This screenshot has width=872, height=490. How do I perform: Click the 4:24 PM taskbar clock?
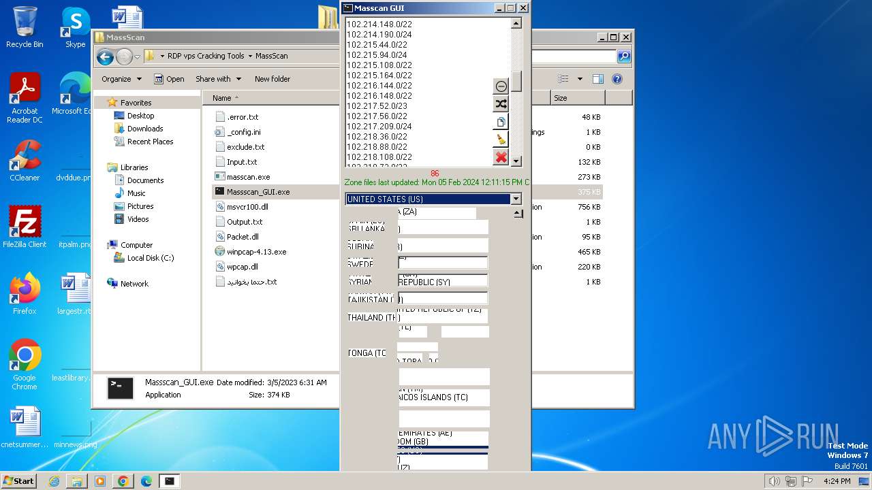pyautogui.click(x=837, y=481)
